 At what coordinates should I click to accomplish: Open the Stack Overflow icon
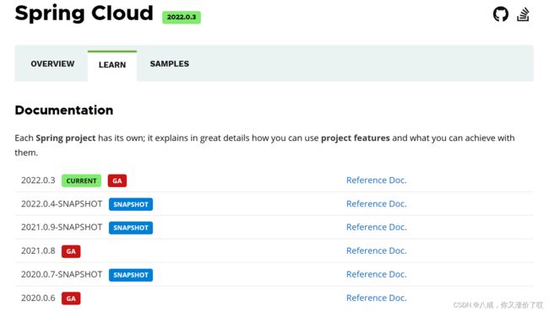(x=523, y=14)
